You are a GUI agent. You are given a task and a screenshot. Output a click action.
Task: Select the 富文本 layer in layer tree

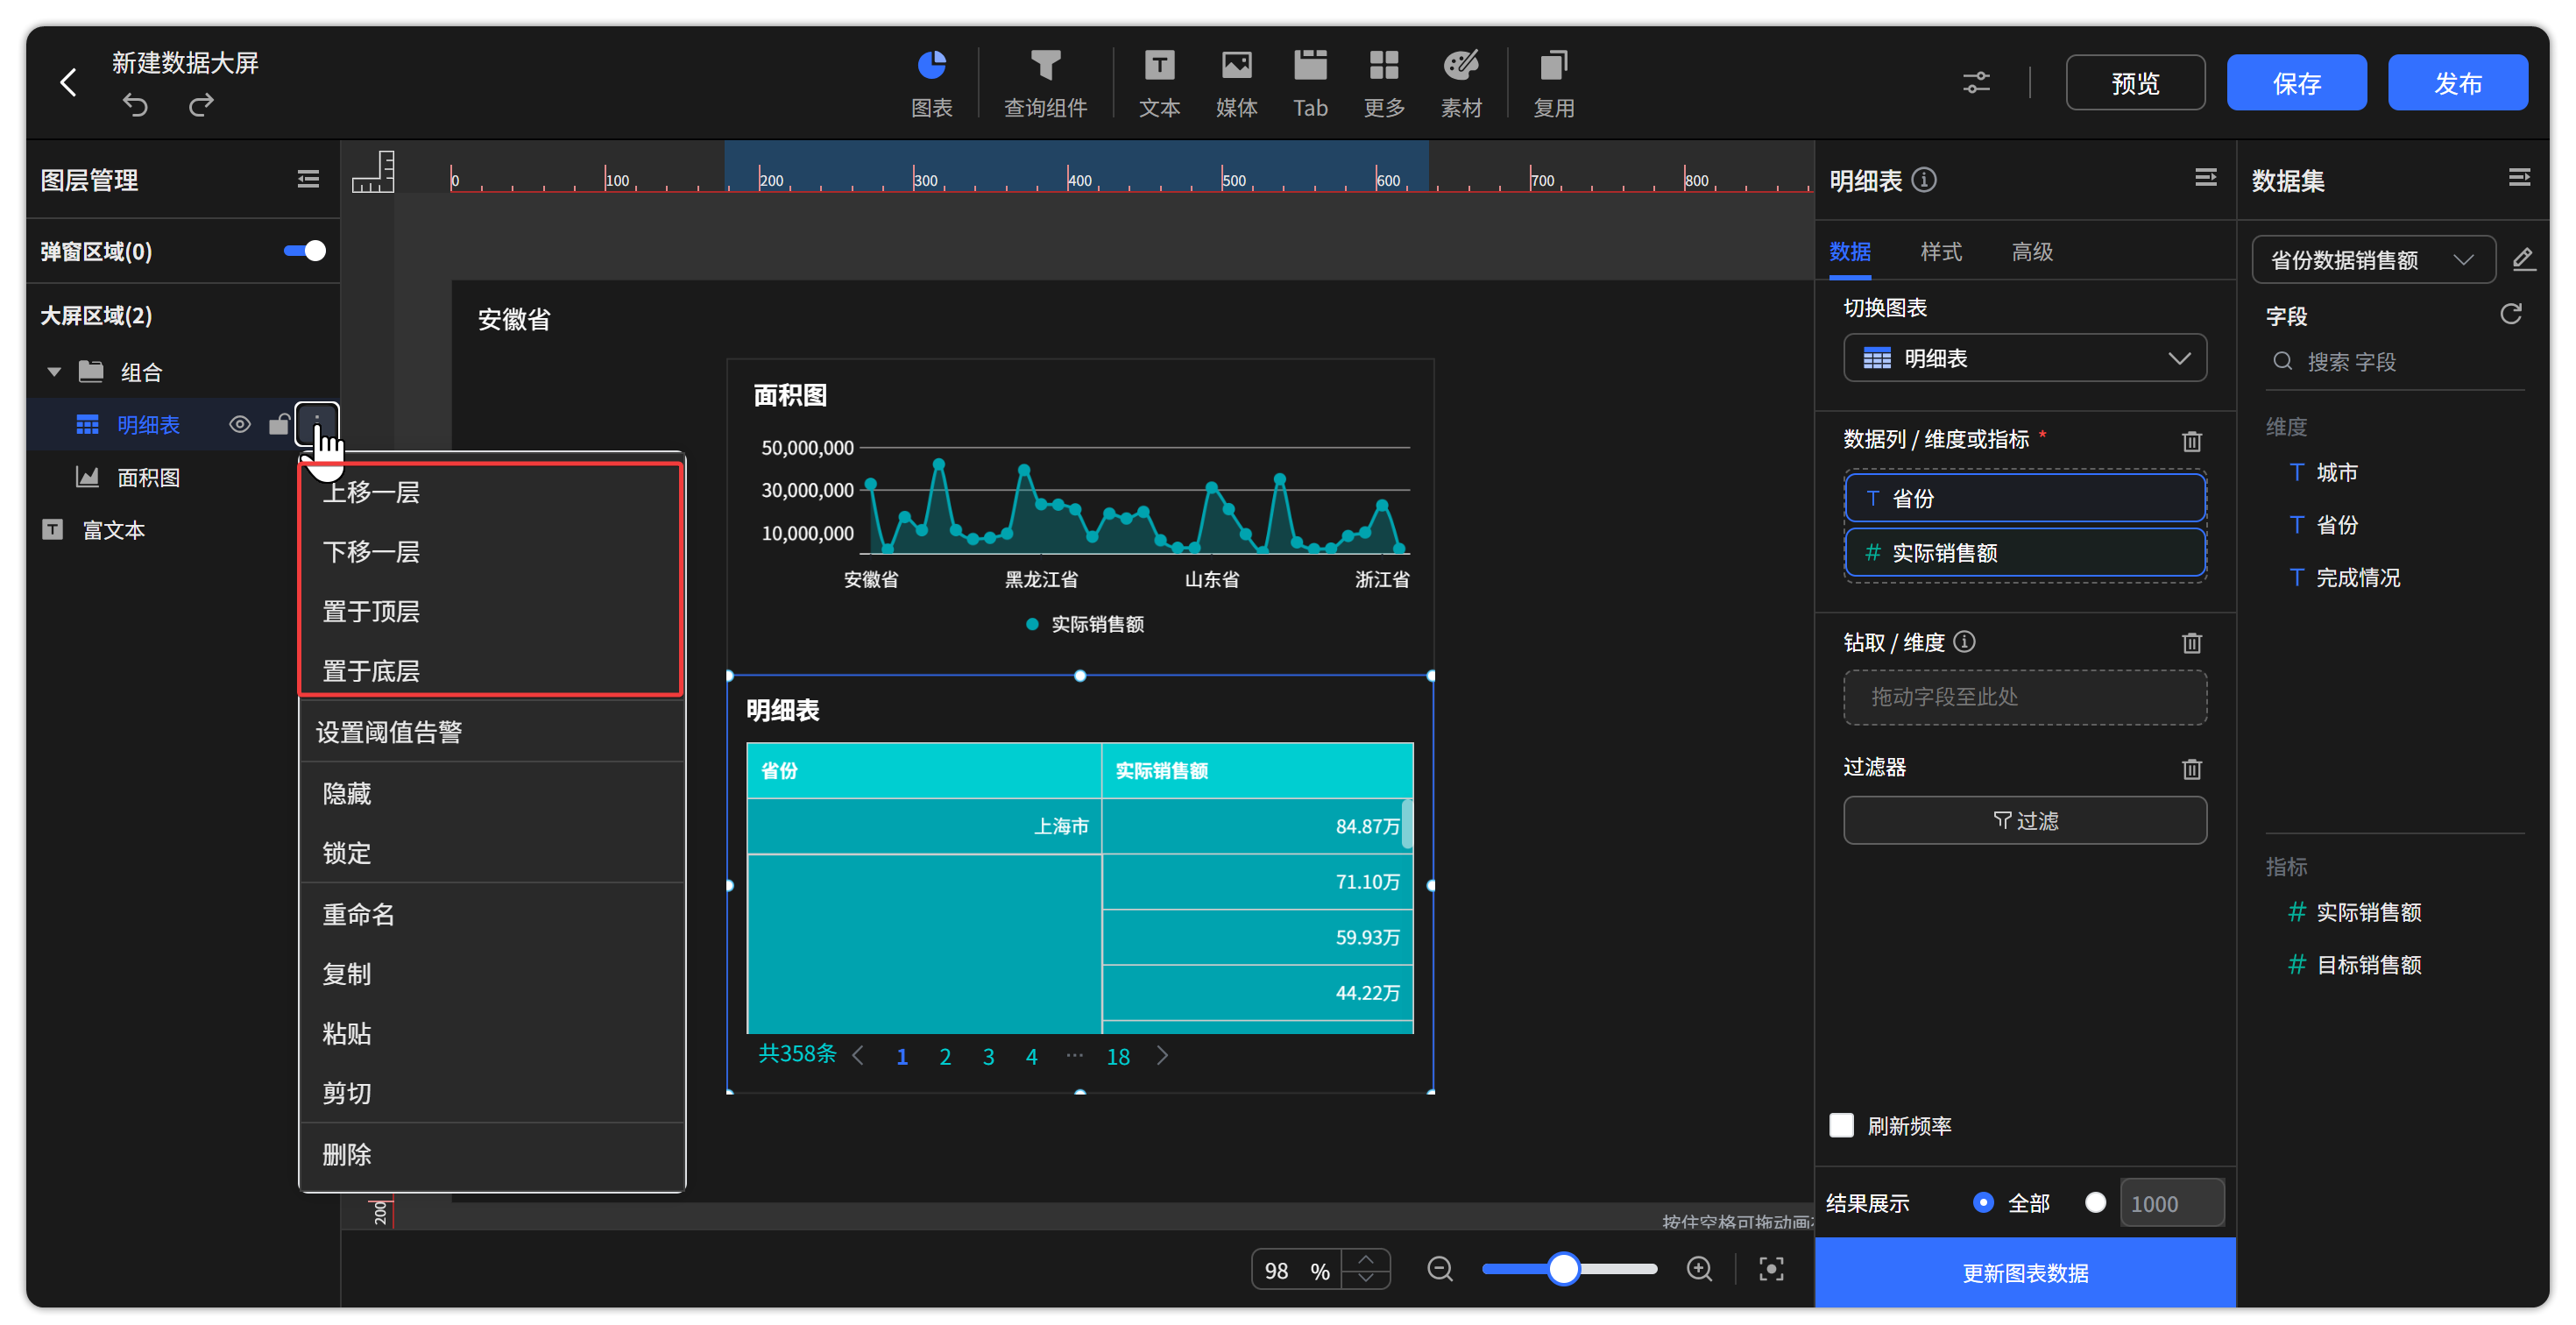[113, 530]
